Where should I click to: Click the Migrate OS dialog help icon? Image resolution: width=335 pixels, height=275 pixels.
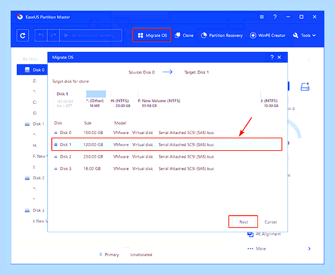point(272,57)
